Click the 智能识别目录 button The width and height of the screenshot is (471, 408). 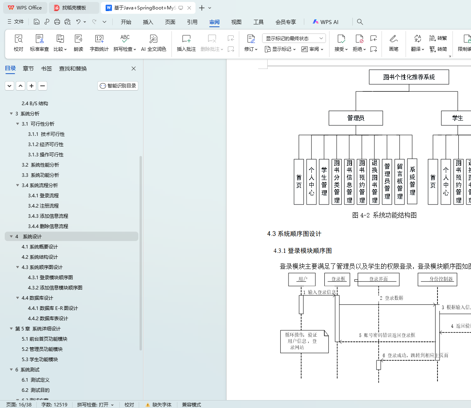118,86
